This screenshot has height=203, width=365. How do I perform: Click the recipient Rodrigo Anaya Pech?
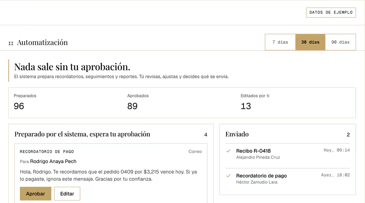click(53, 162)
